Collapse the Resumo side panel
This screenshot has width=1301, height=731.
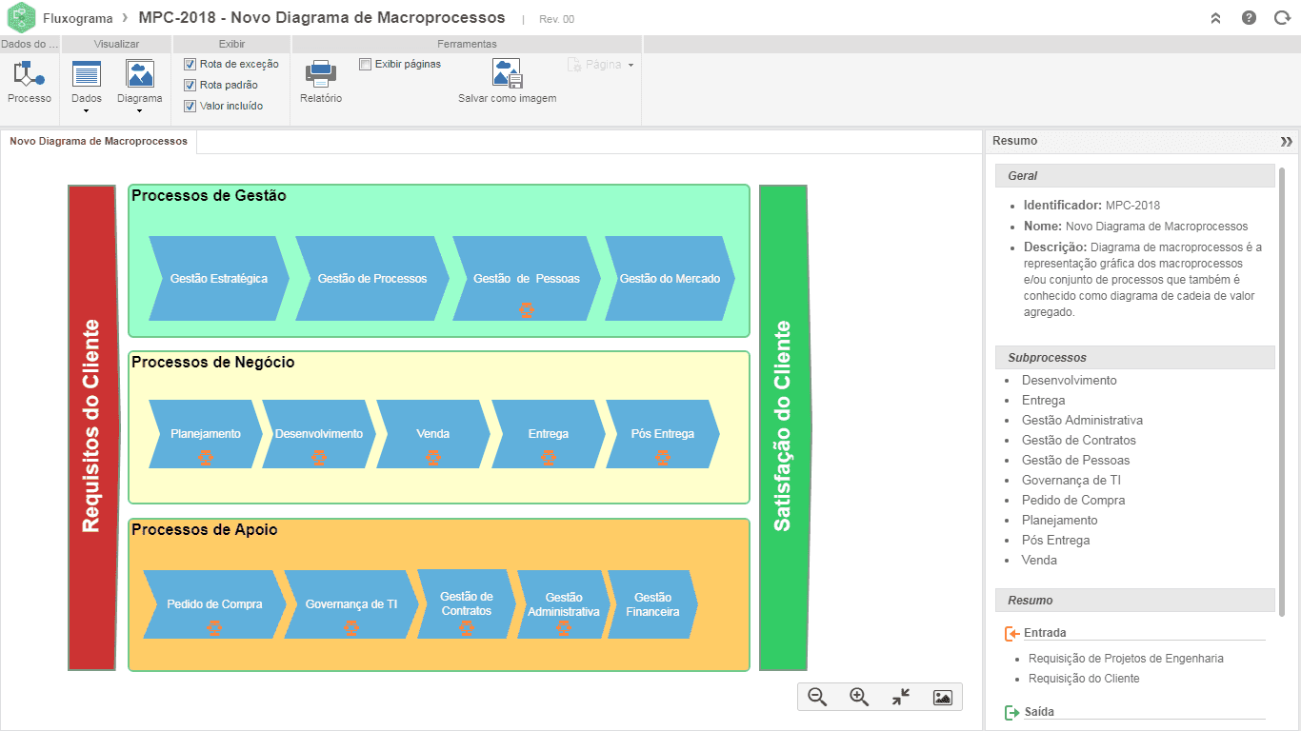(1287, 141)
